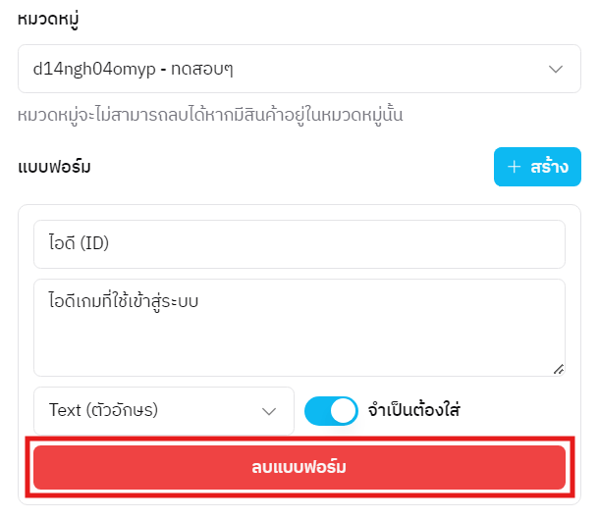This screenshot has width=599, height=519.
Task: Click the แบบฟอร์ม section heading
Action: click(54, 168)
